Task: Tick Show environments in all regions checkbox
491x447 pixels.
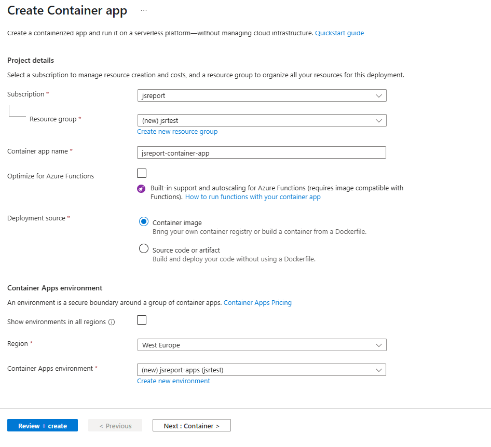Action: [142, 320]
